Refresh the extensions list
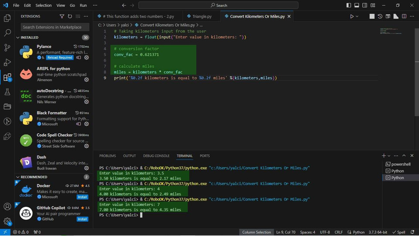 tap(70, 16)
